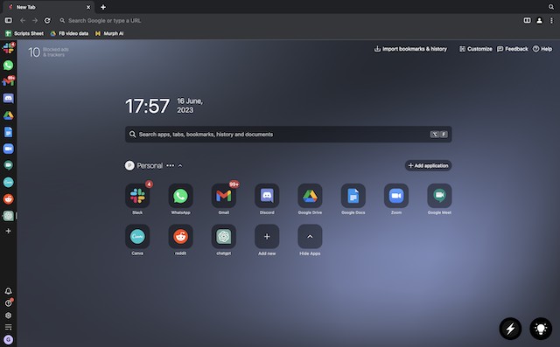Add an app with the sidebar plus icon
Image resolution: width=560 pixels, height=347 pixels.
pos(8,231)
